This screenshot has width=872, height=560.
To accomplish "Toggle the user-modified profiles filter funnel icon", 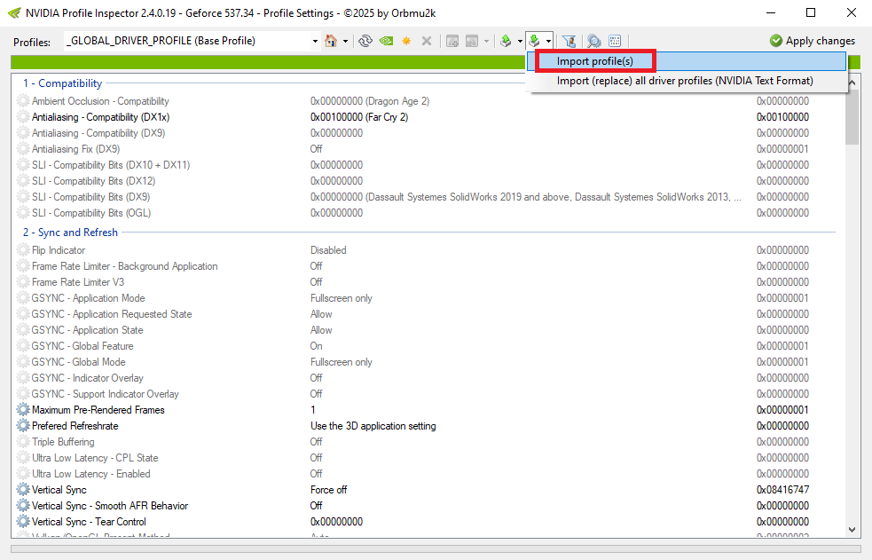I will click(x=569, y=41).
